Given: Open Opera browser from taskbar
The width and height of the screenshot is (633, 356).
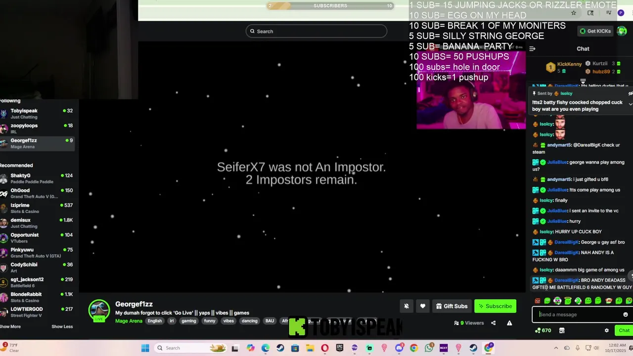Looking at the screenshot, I should pyautogui.click(x=325, y=348).
